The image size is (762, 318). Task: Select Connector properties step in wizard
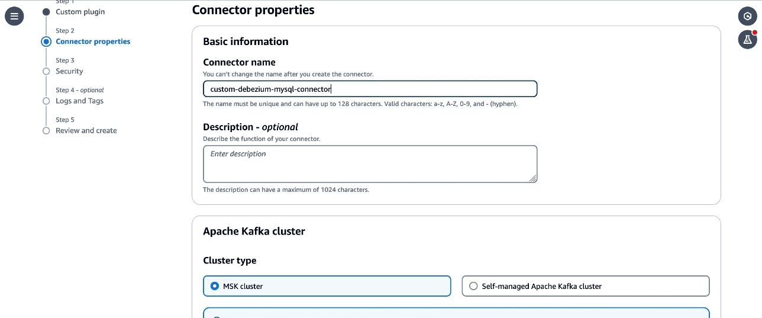click(93, 41)
